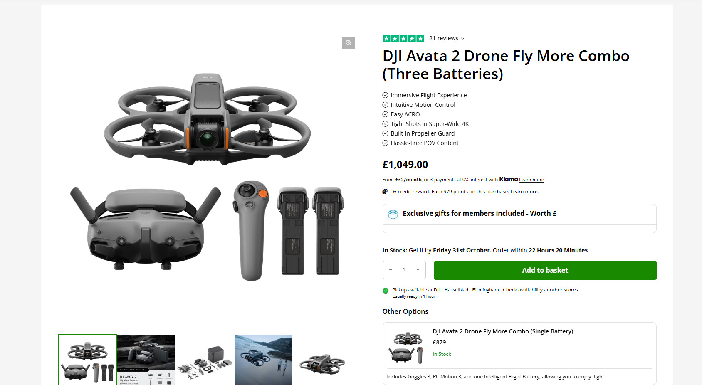Click the quantity input field

coord(404,270)
